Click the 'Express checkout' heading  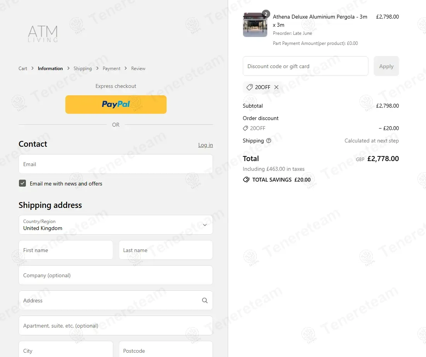[116, 86]
